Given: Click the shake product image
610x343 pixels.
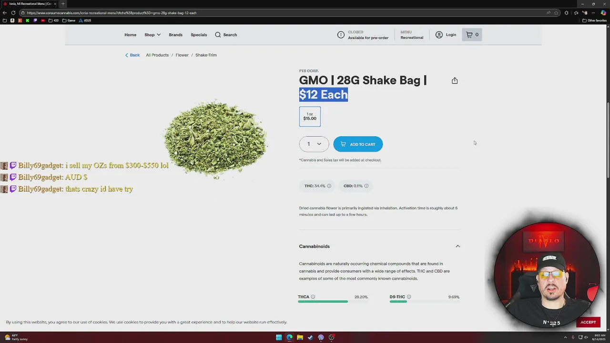Looking at the screenshot, I should pyautogui.click(x=215, y=138).
